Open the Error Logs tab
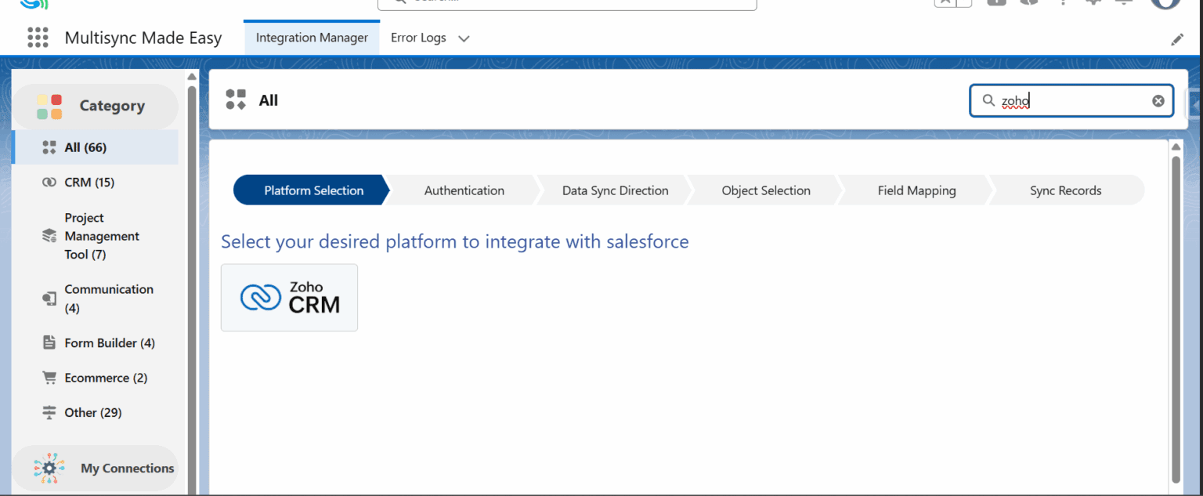 point(418,38)
